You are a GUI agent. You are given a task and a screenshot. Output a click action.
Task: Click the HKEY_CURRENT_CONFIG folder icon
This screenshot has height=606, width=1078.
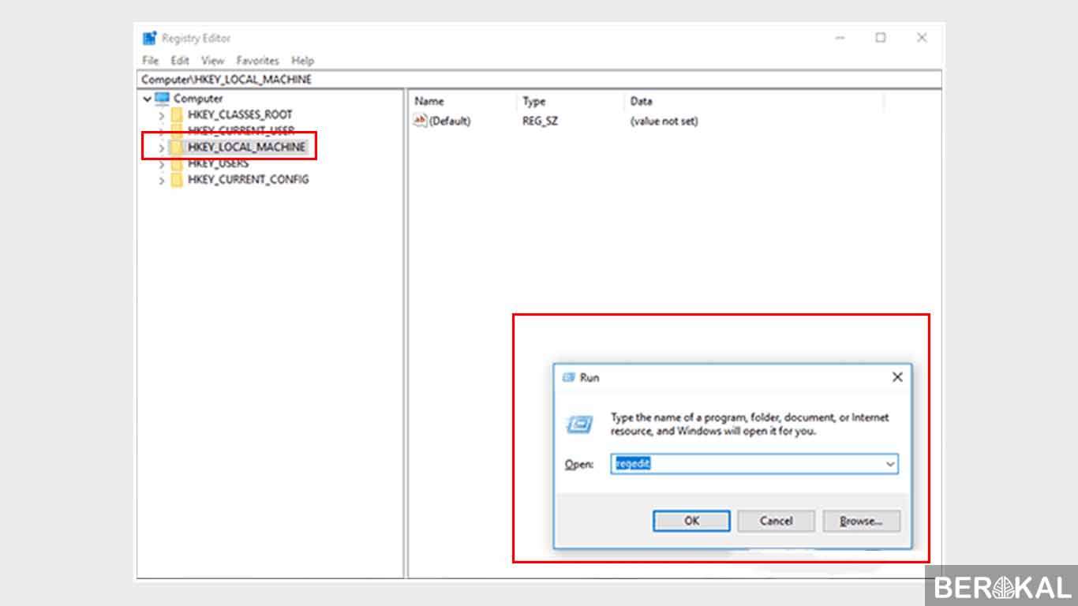tap(177, 180)
